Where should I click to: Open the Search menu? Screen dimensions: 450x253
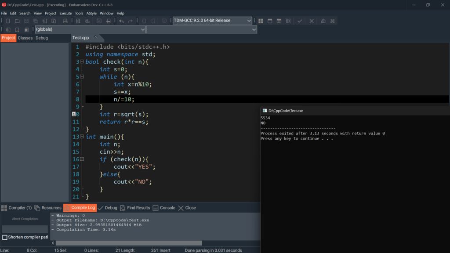[x=25, y=13]
